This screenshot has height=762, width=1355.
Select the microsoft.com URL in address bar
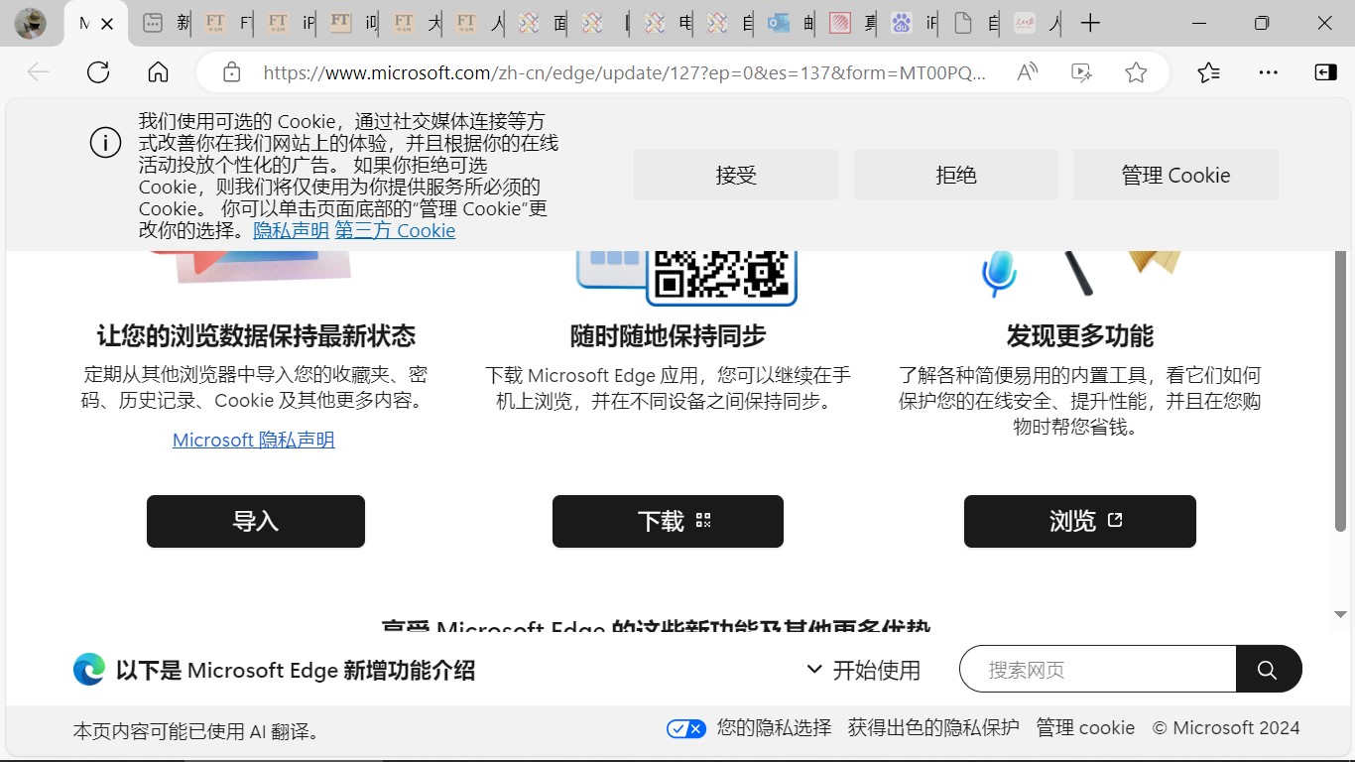[x=625, y=72]
